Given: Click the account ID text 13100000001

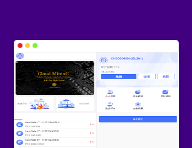Looking at the screenshot, I should [126, 59].
